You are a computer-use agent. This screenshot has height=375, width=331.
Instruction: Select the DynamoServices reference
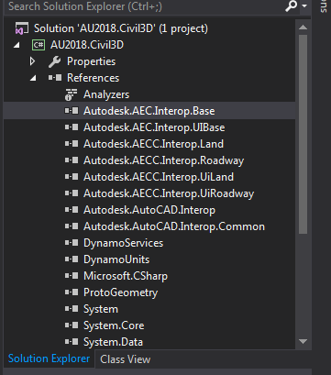124,243
